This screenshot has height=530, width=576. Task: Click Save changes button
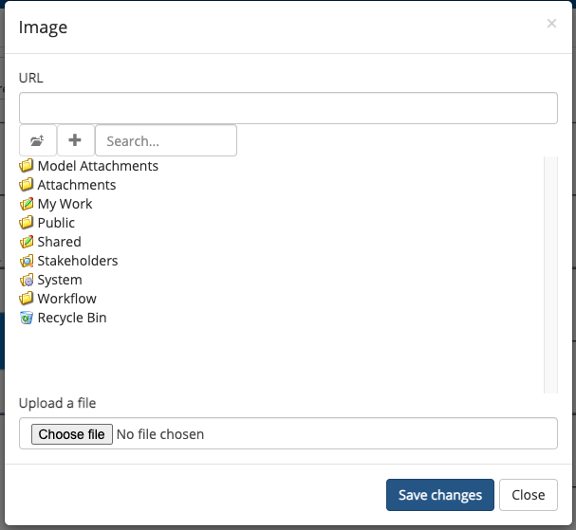[440, 495]
